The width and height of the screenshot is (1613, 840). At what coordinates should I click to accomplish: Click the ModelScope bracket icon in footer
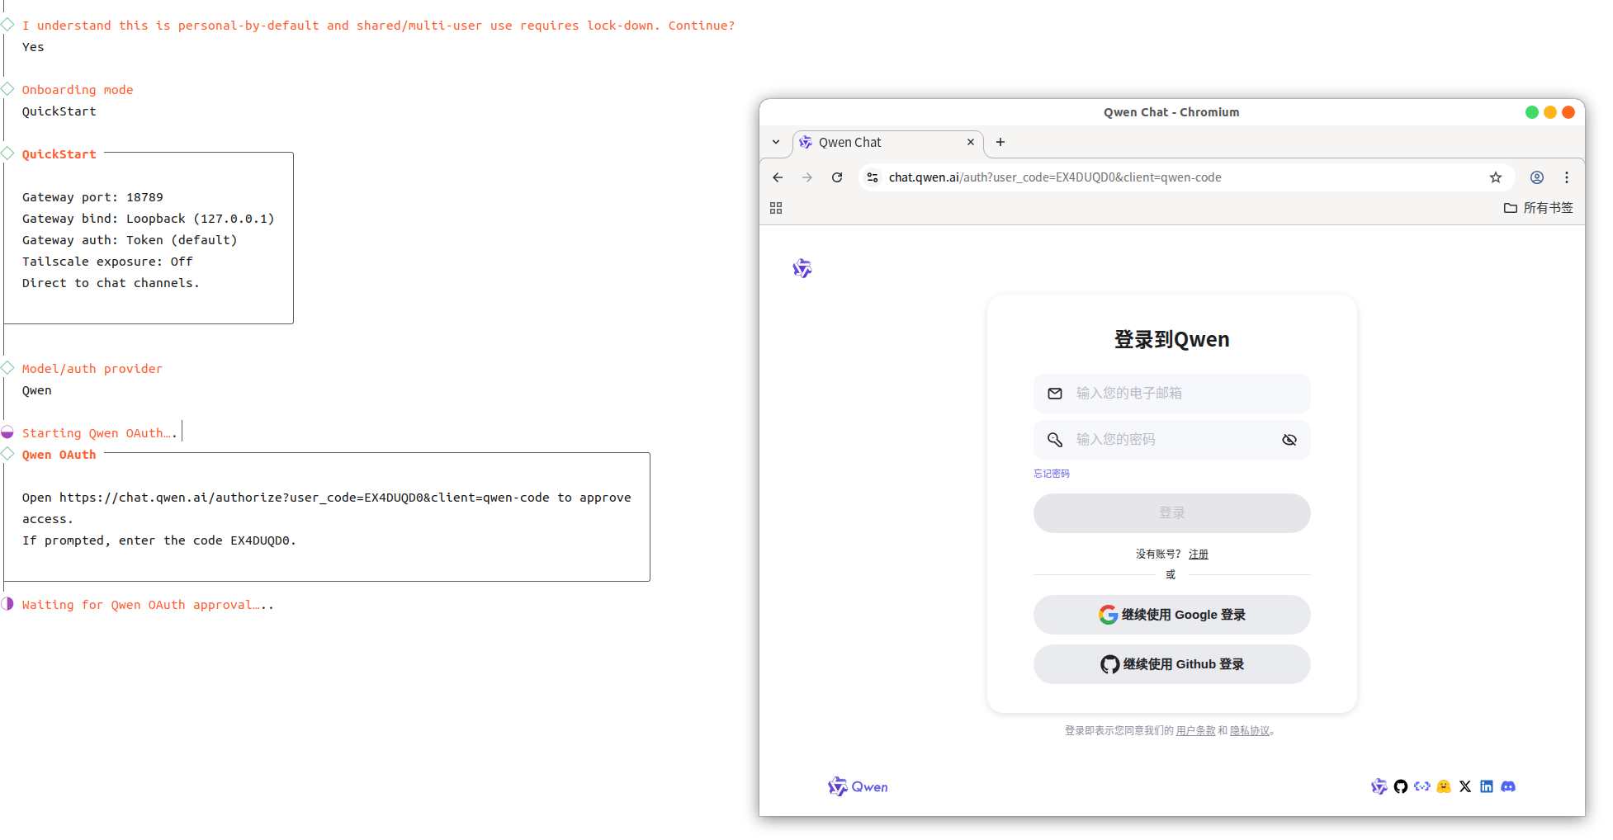[x=1421, y=786]
